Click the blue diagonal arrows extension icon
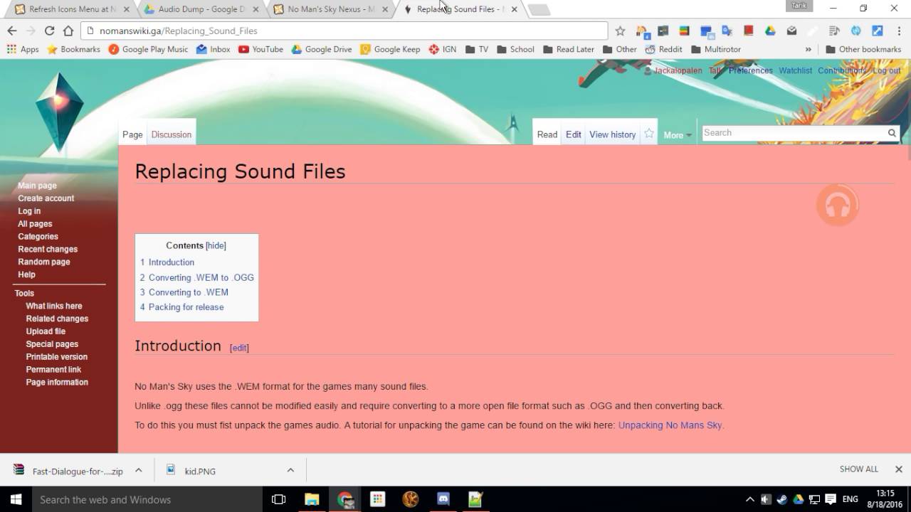This screenshot has width=911, height=512. (x=878, y=31)
